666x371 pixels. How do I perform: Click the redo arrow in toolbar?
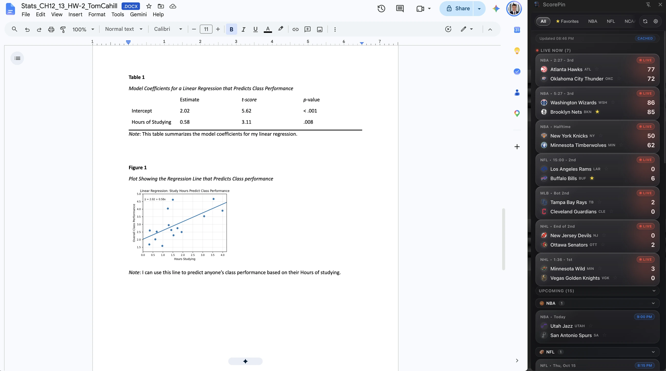pos(39,29)
